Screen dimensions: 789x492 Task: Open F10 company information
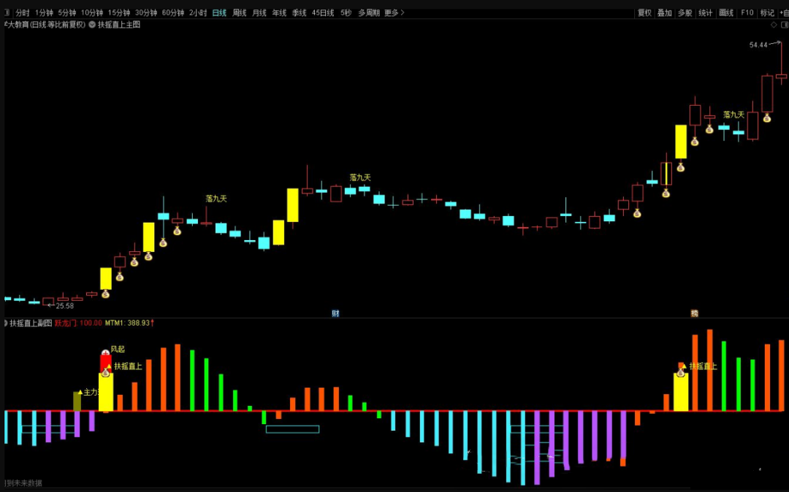click(x=747, y=12)
